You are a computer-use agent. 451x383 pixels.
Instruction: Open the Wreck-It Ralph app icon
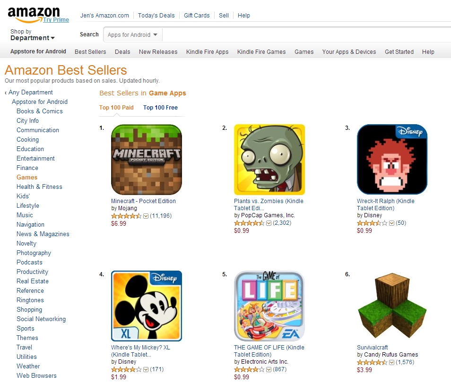pos(392,160)
